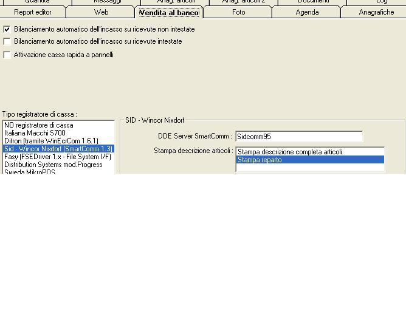Uncheck bilanciamento su ricevute non intestate

(x=7, y=29)
